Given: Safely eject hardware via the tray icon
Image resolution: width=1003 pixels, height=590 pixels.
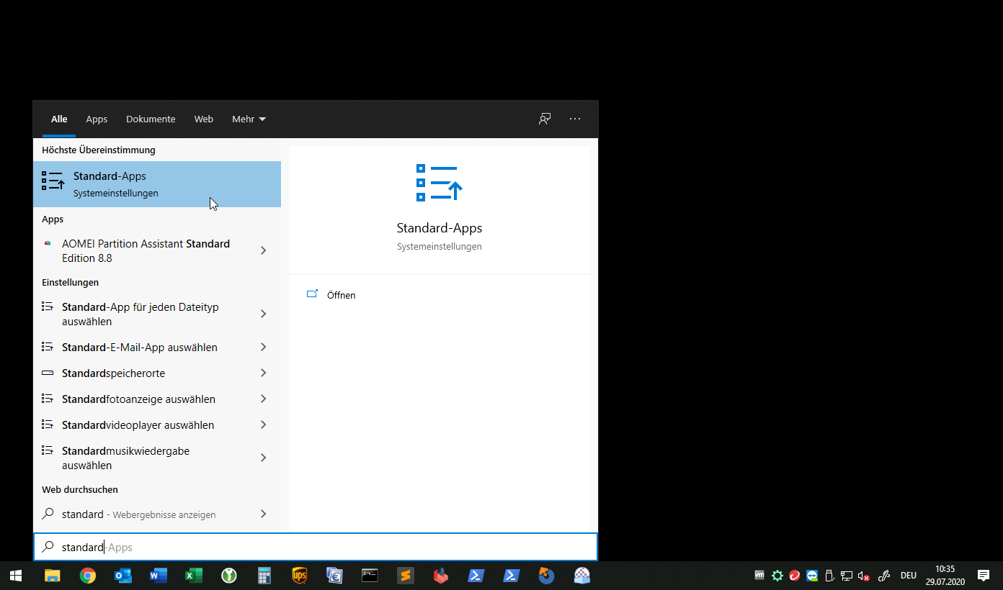Looking at the screenshot, I should point(829,575).
